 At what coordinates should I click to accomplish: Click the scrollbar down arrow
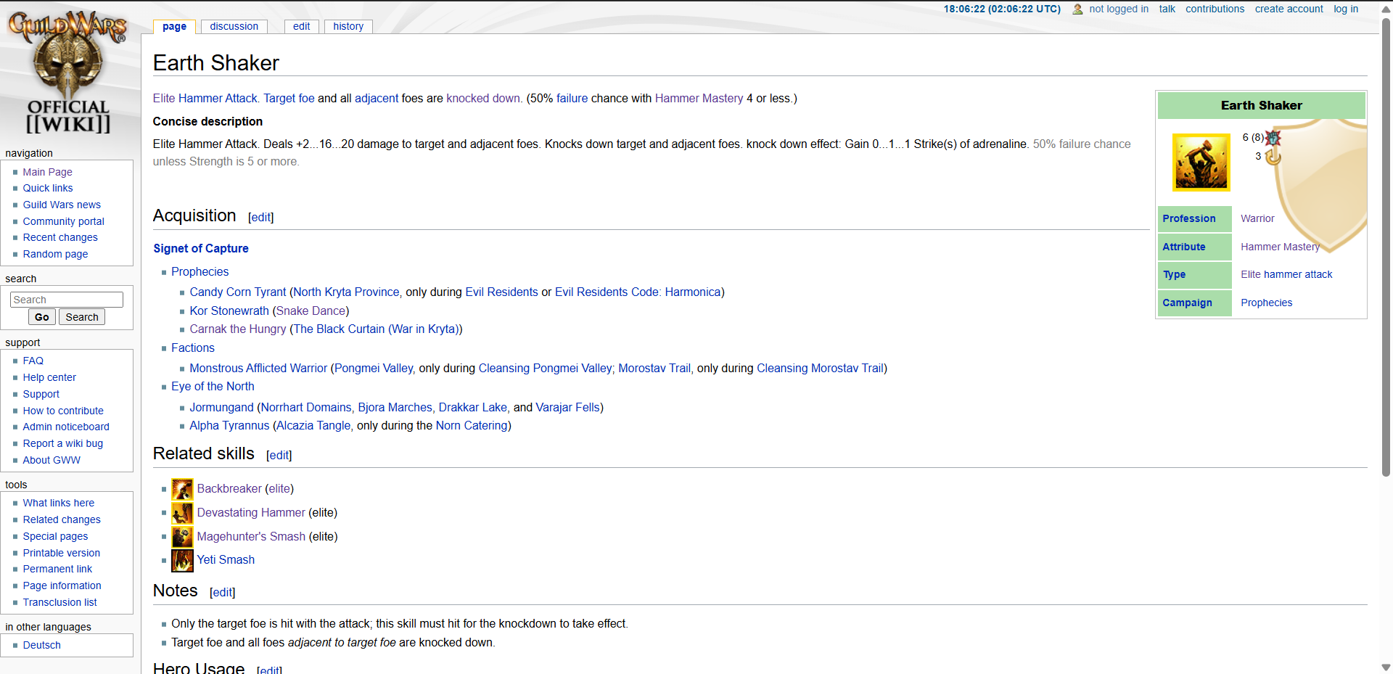point(1386,667)
